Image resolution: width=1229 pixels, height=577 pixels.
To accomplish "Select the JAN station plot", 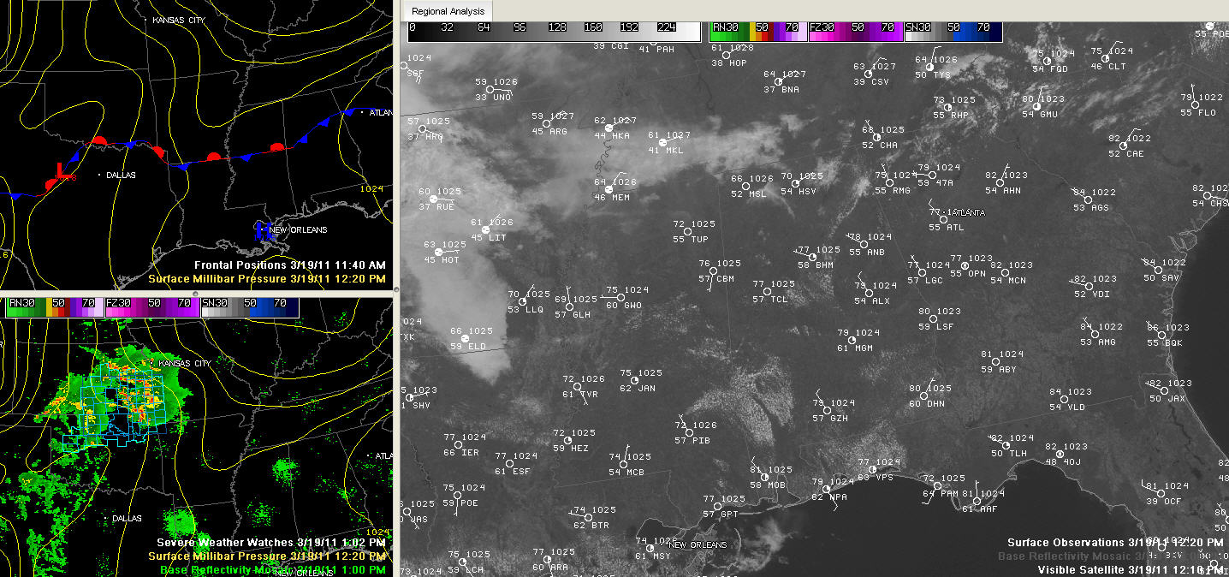I will (625, 381).
